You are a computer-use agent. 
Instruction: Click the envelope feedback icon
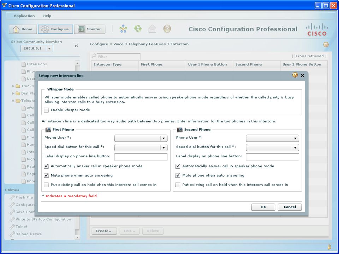point(153,29)
